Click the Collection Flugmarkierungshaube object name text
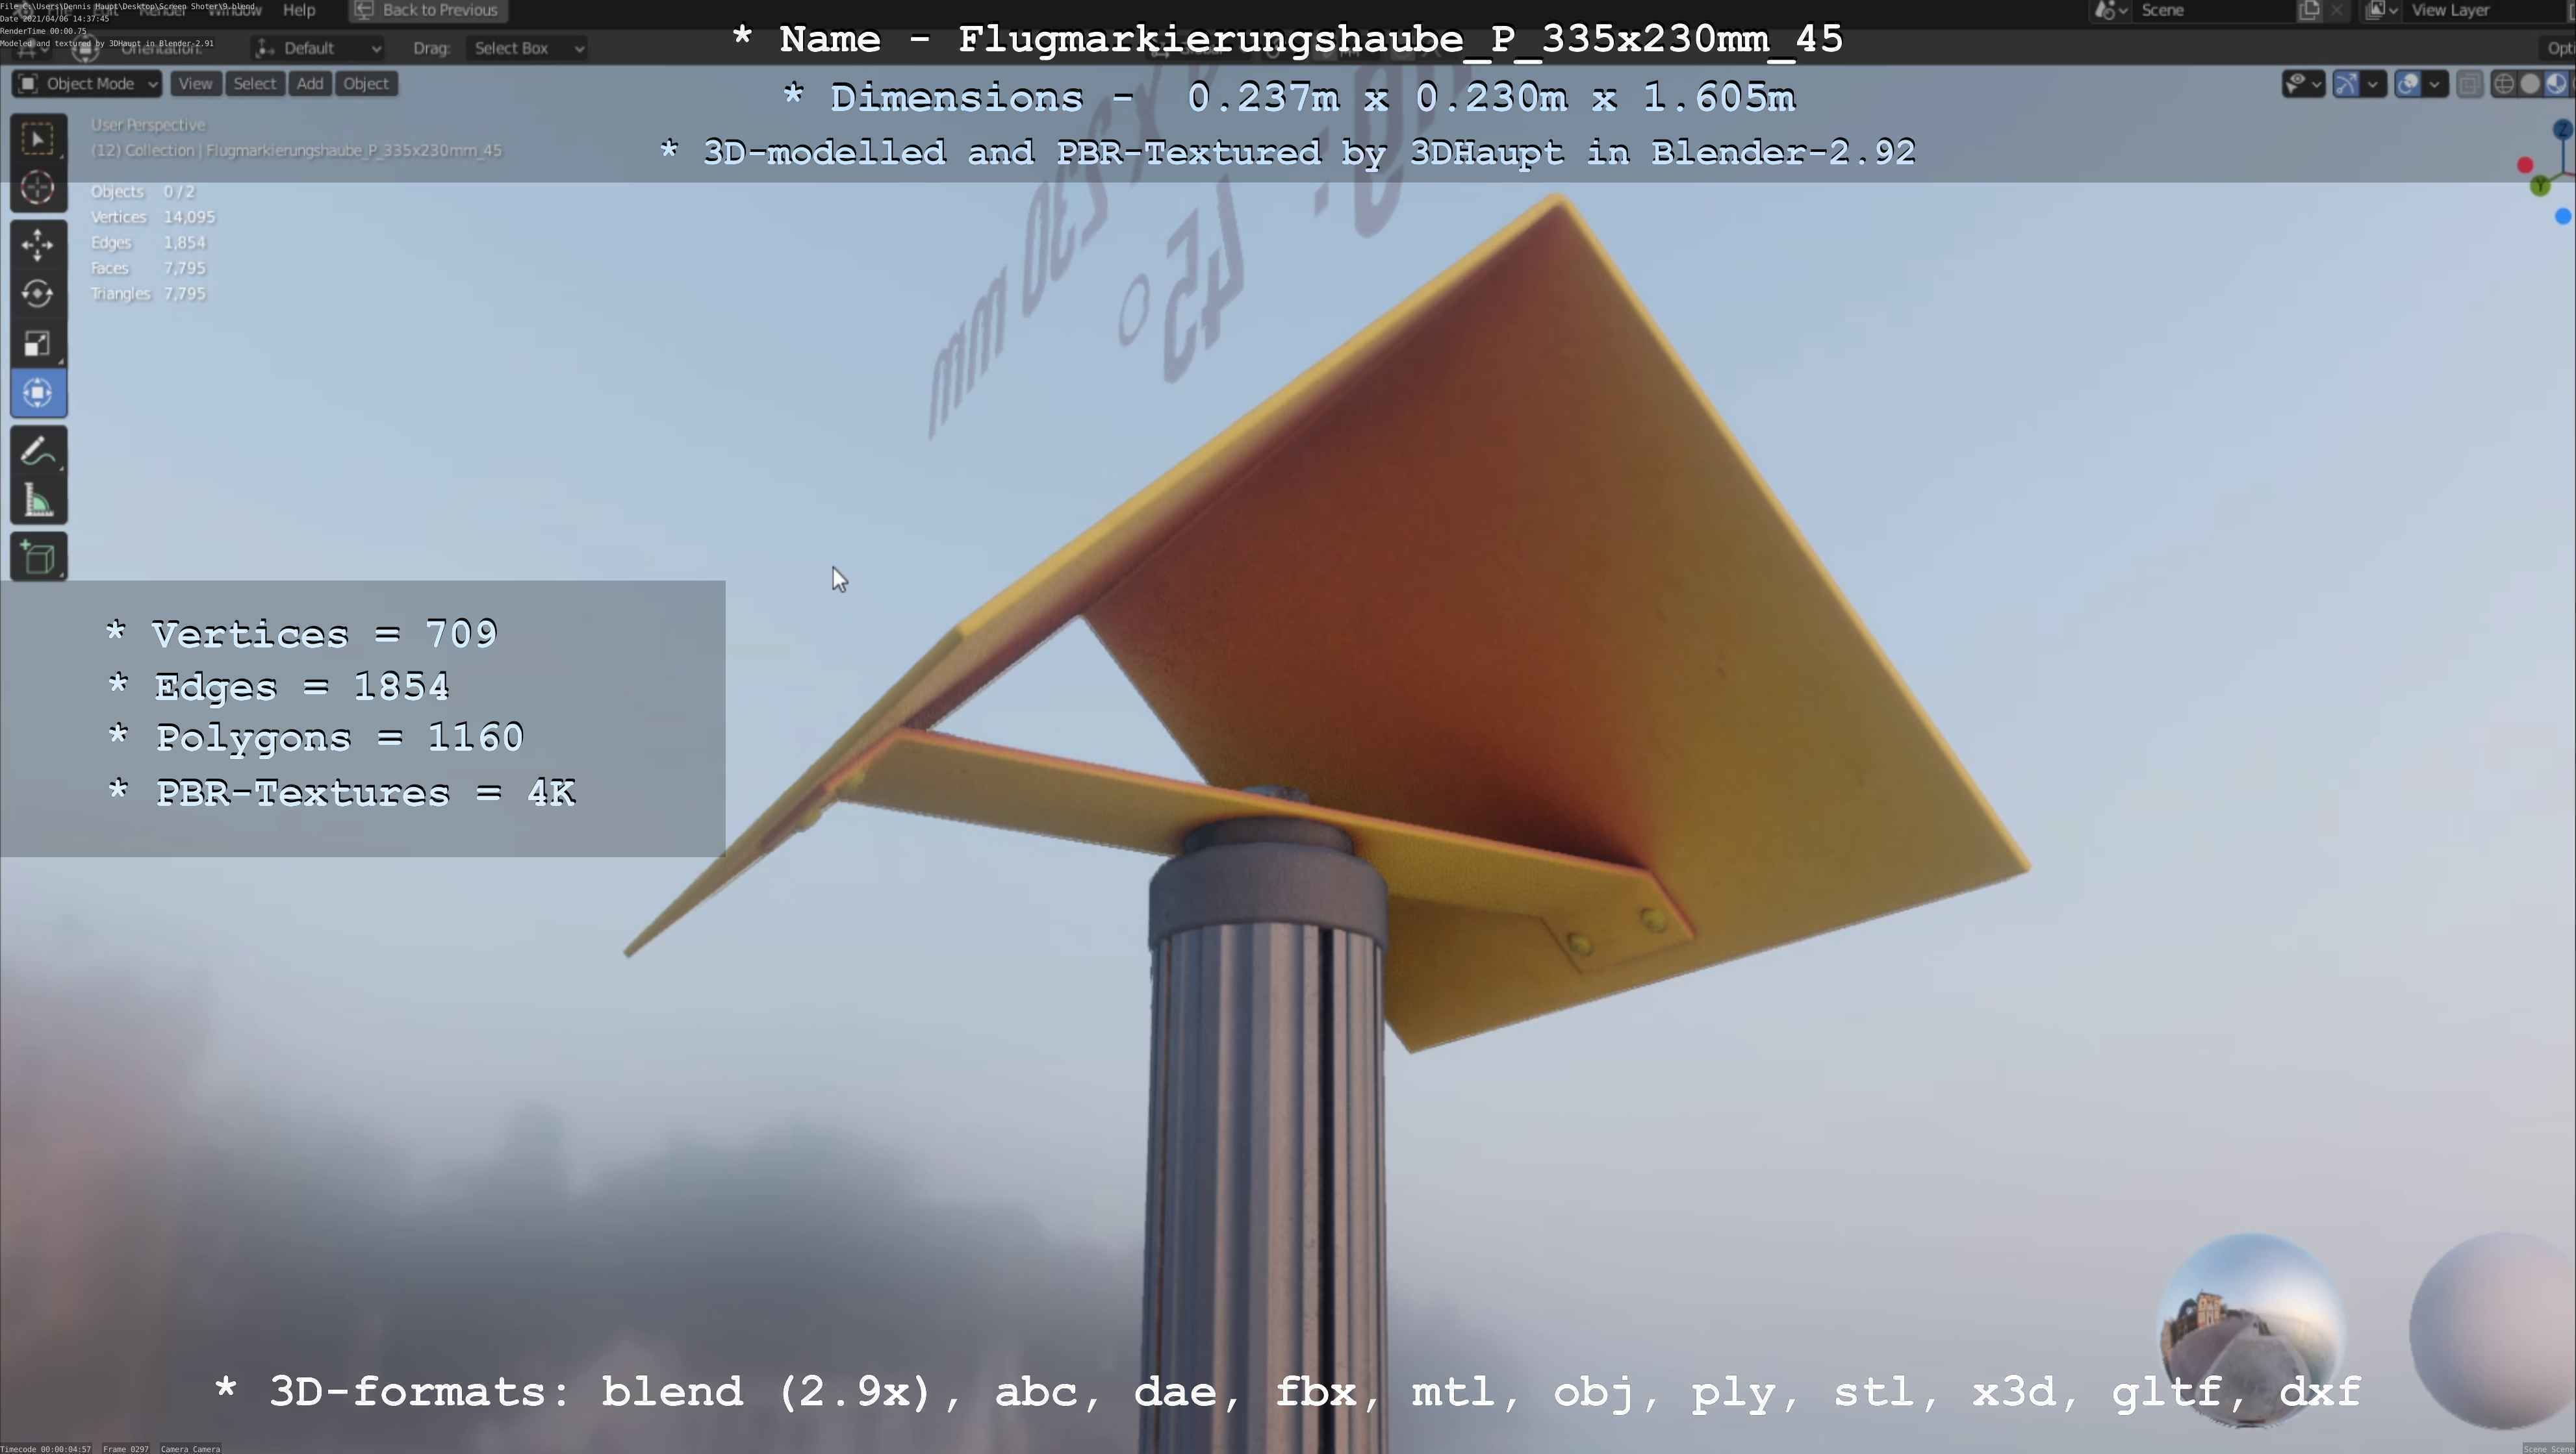The image size is (2576, 1454). click(296, 151)
